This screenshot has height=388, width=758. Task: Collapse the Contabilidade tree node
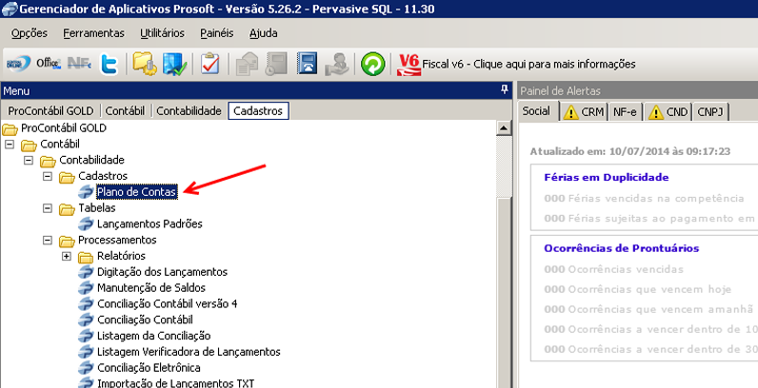pos(28,161)
